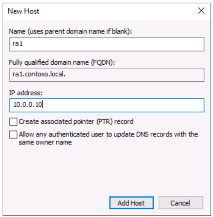Toggle PTR option via its label text
This screenshot has width=213, height=217.
click(x=76, y=122)
